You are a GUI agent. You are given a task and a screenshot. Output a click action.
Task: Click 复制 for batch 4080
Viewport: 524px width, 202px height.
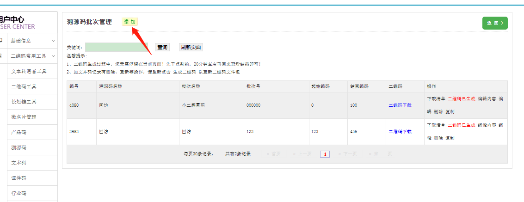[x=450, y=112]
